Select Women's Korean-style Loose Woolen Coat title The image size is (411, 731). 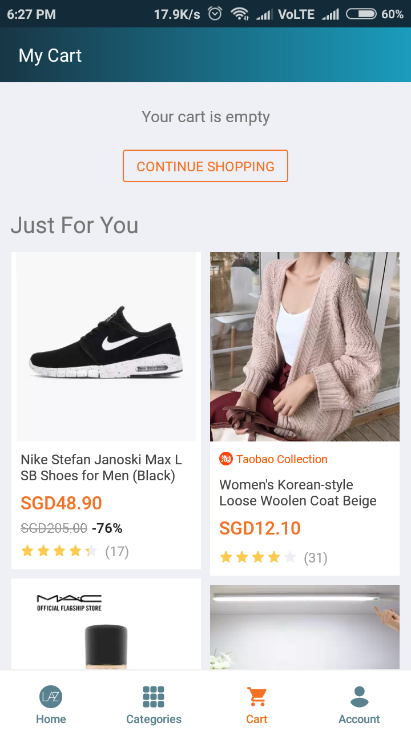298,493
